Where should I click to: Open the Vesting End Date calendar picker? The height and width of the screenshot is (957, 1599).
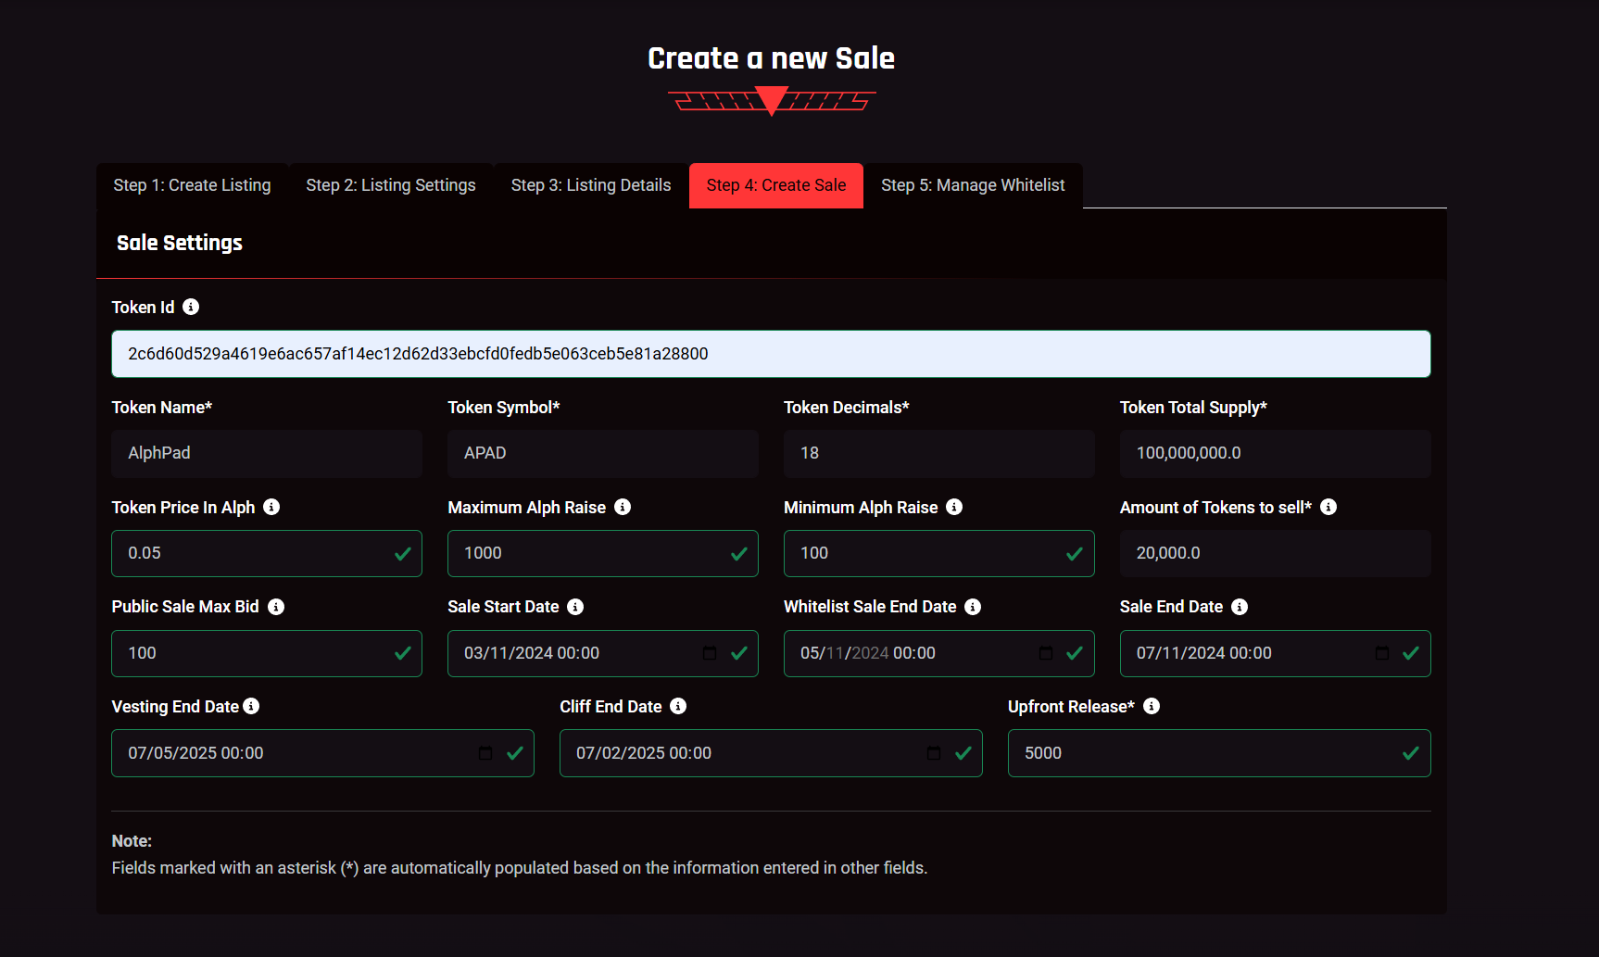[x=485, y=753]
